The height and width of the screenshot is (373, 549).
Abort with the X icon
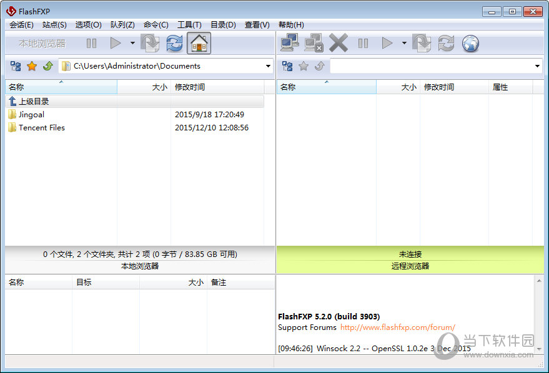click(x=339, y=43)
